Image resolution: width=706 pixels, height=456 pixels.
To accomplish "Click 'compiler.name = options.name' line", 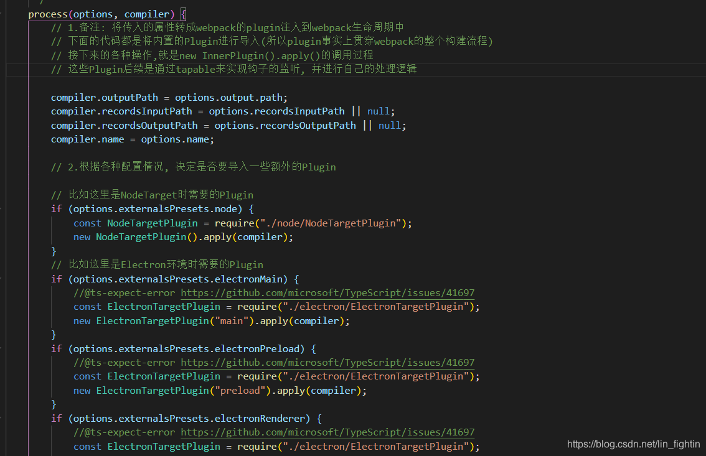I will click(133, 139).
